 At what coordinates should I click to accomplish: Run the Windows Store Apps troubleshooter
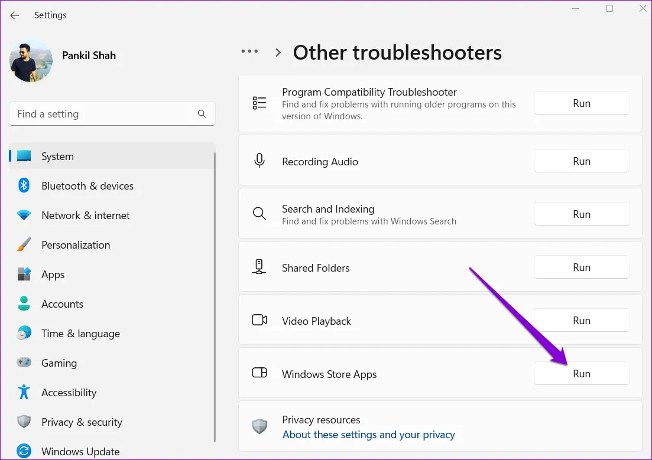pyautogui.click(x=582, y=374)
